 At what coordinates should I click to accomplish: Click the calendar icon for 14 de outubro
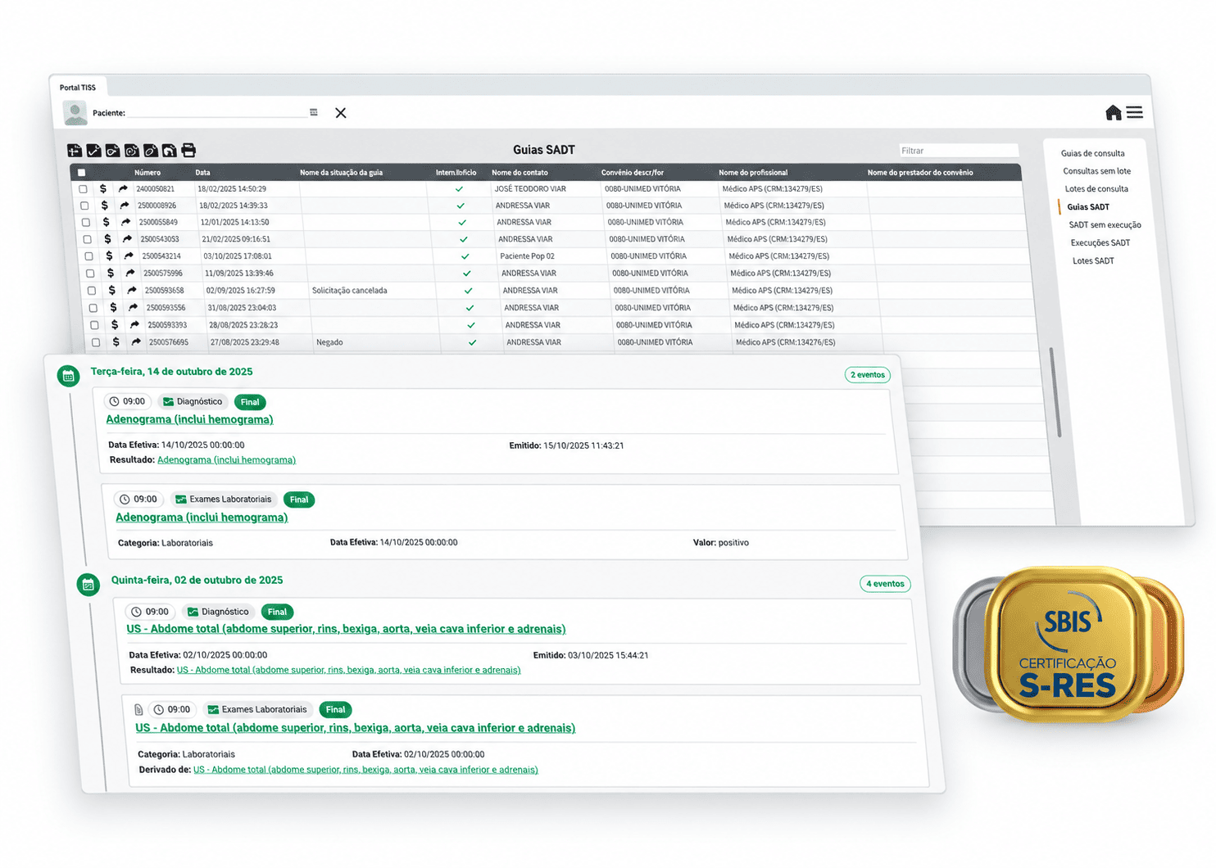(x=69, y=376)
